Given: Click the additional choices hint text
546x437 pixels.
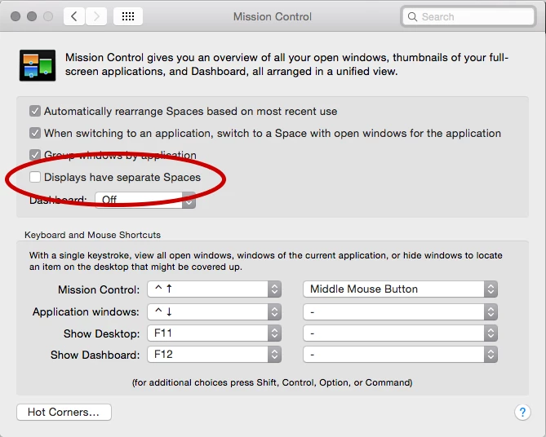Looking at the screenshot, I should (x=273, y=382).
